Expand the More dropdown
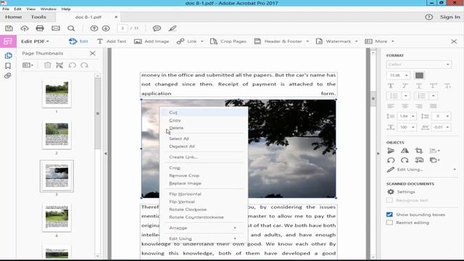 [x=393, y=41]
